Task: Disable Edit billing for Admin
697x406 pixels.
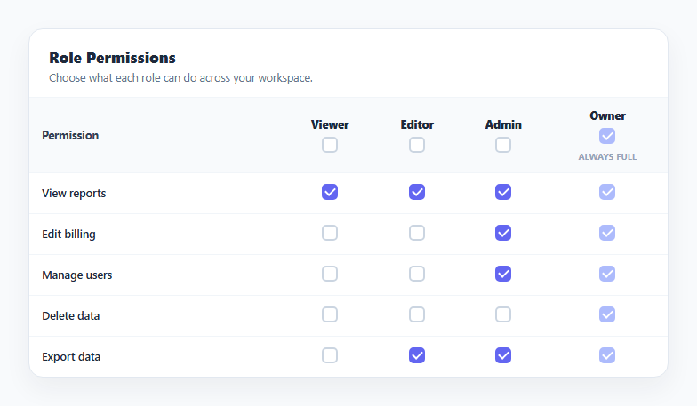Action: (503, 233)
